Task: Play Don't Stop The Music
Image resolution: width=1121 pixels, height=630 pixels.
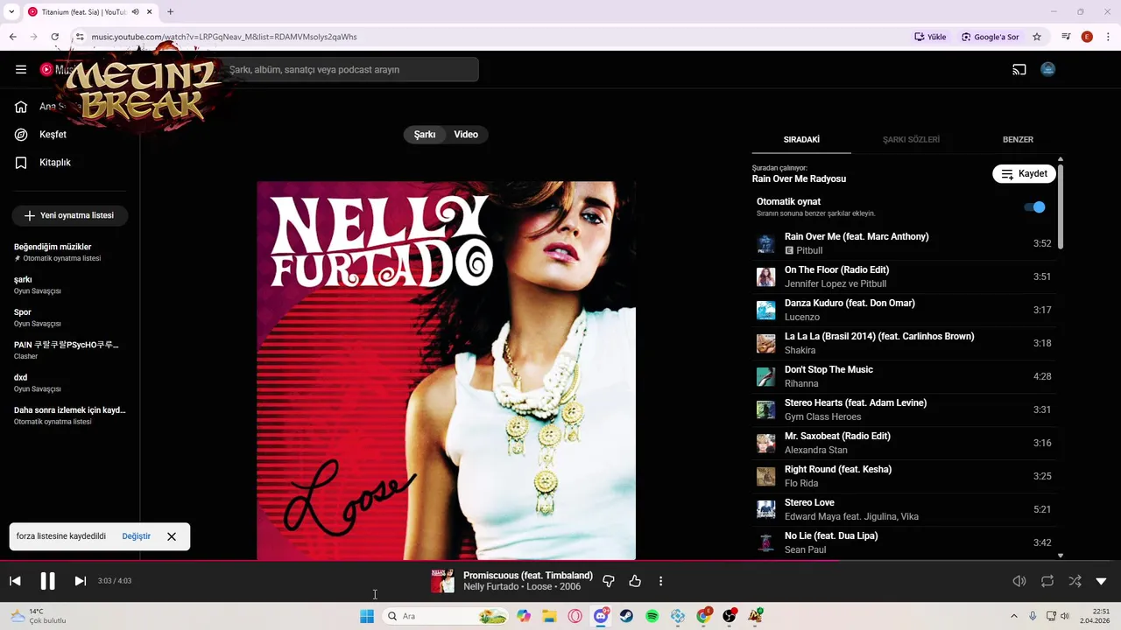Action: (x=904, y=376)
